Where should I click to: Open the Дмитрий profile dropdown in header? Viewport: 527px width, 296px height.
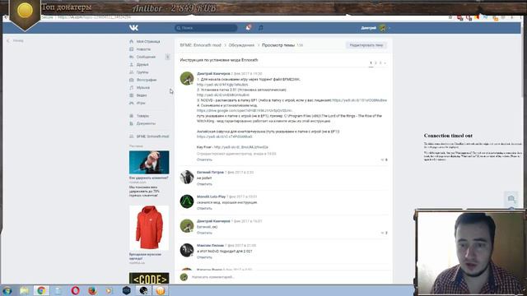(x=375, y=28)
